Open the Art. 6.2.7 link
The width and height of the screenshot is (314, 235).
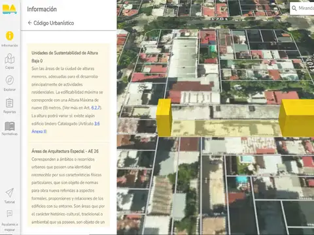(x=96, y=108)
